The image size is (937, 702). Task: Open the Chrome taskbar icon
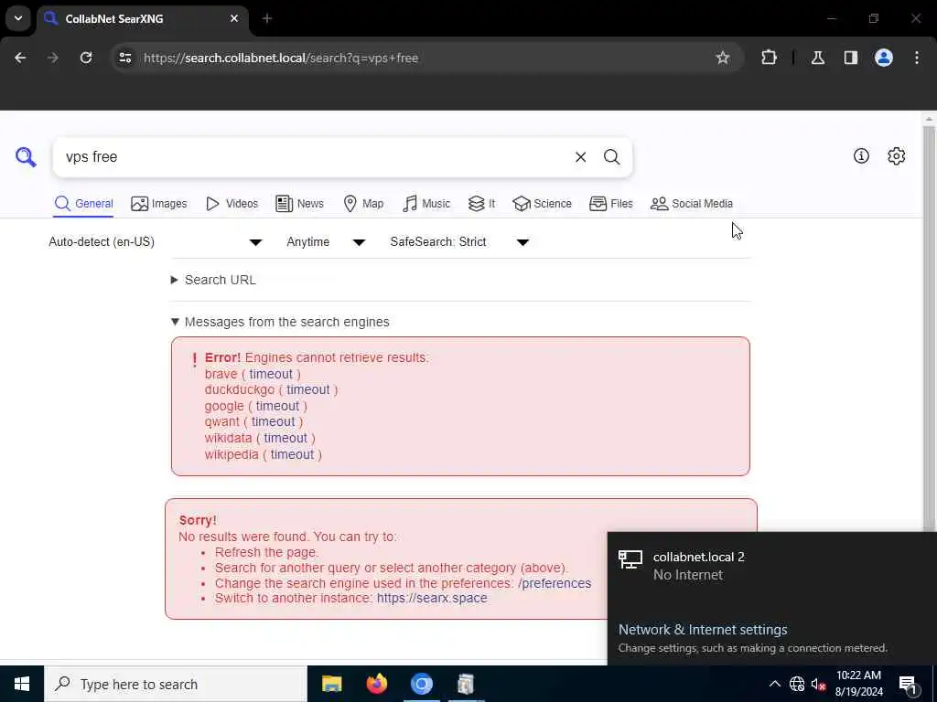421,684
